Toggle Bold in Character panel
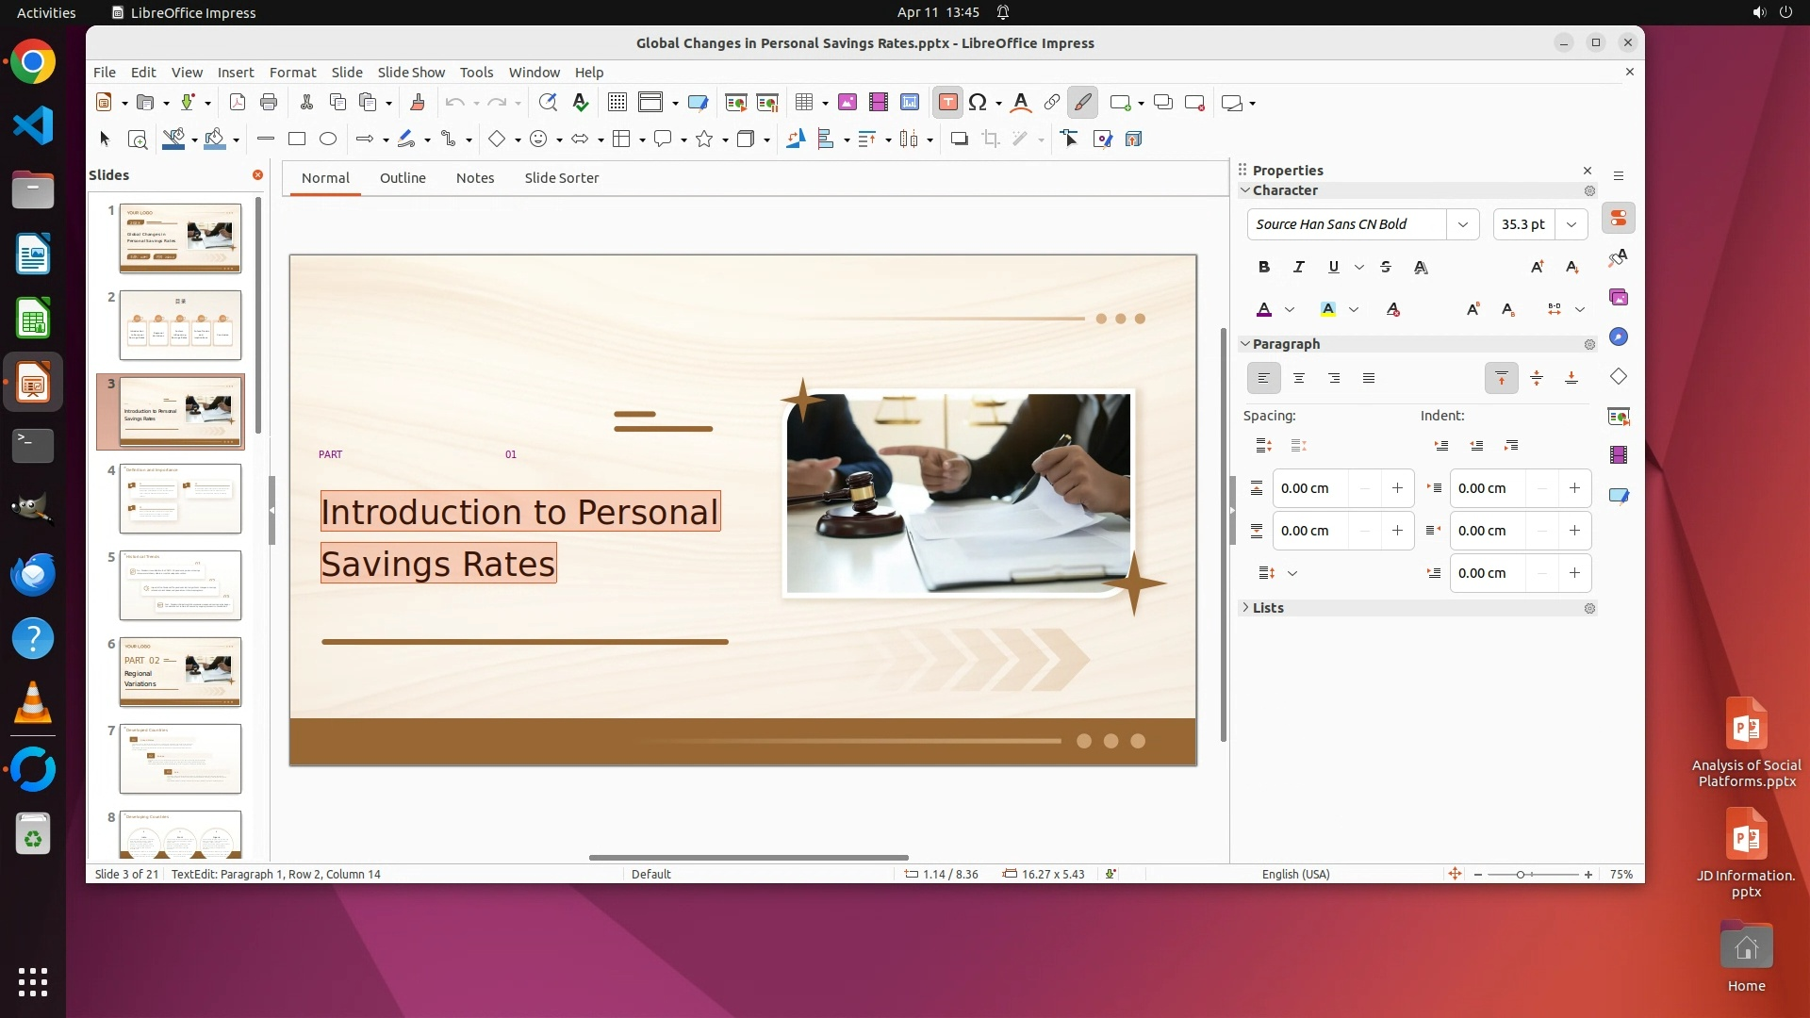The height and width of the screenshot is (1018, 1810). [x=1264, y=267]
